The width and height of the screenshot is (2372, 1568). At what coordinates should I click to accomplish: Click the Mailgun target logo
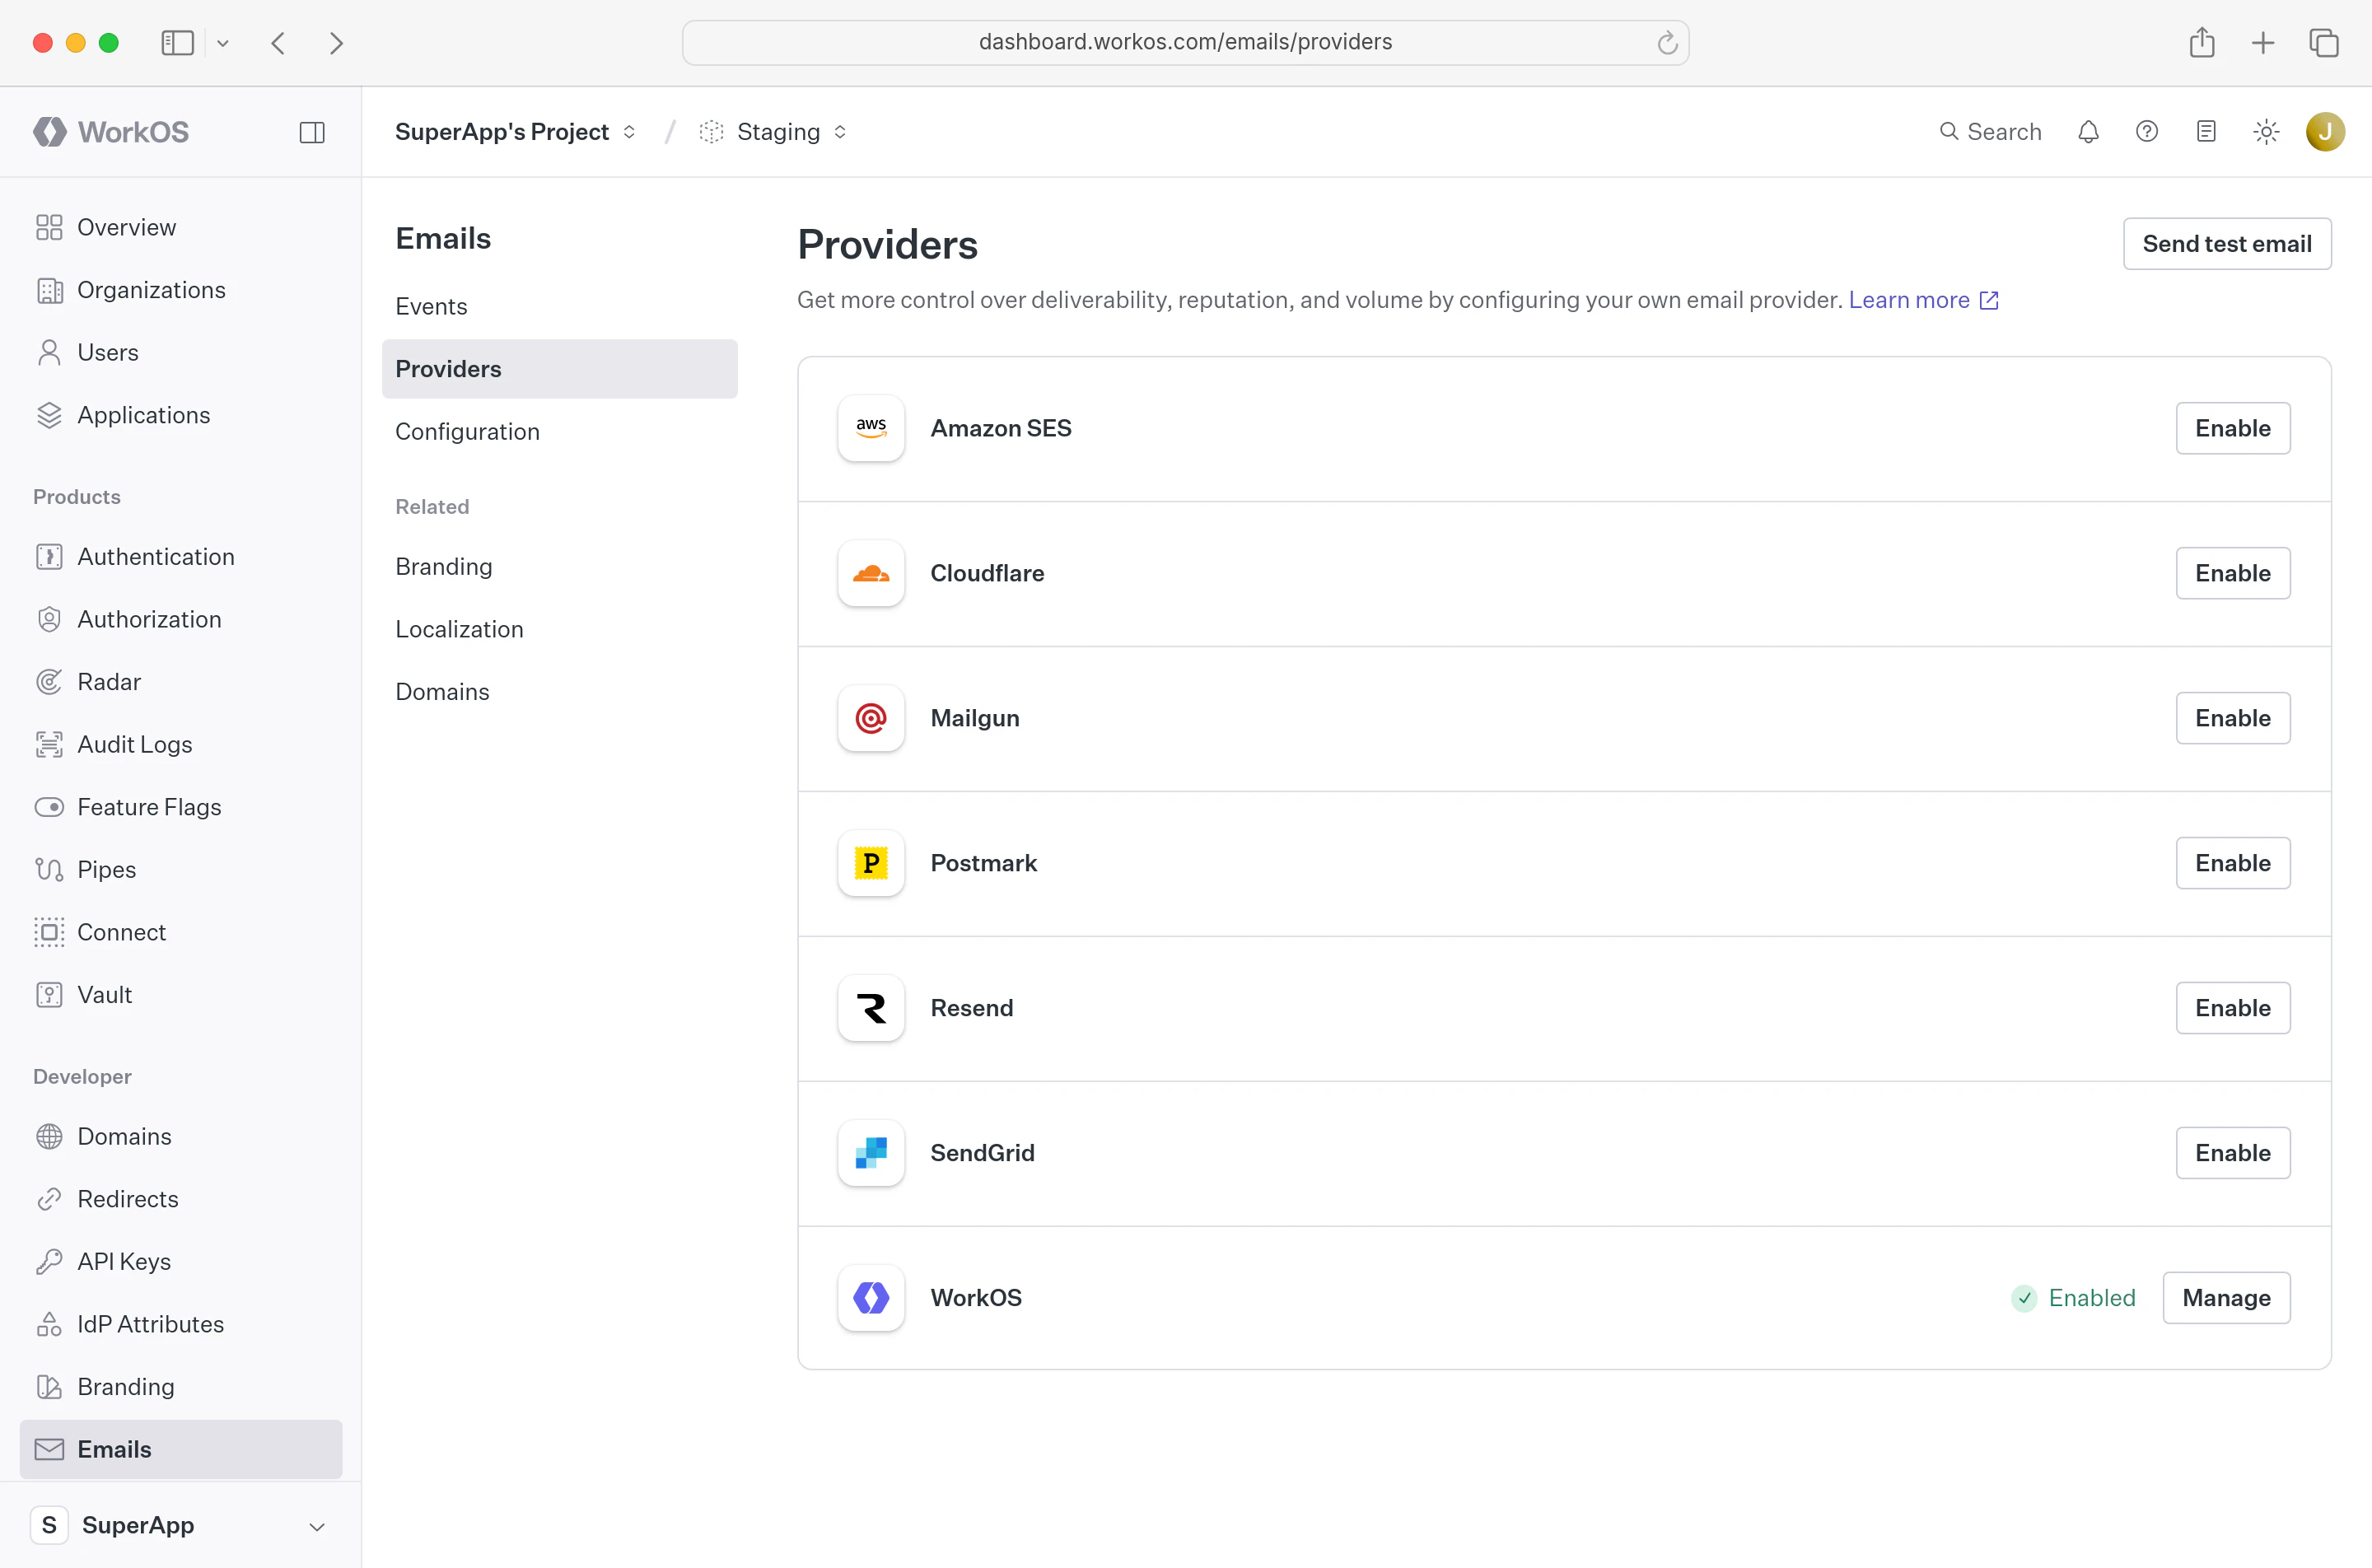pos(871,718)
